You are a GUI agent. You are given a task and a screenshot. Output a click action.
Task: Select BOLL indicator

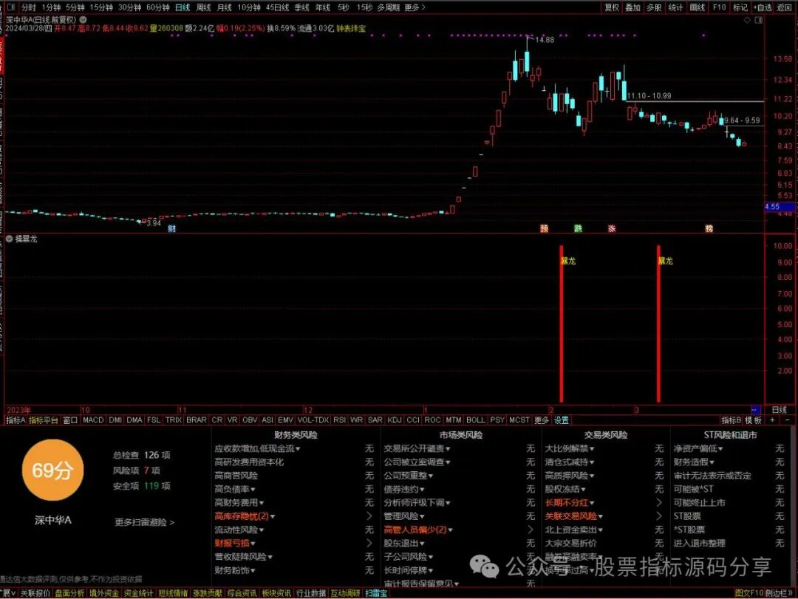tap(475, 420)
